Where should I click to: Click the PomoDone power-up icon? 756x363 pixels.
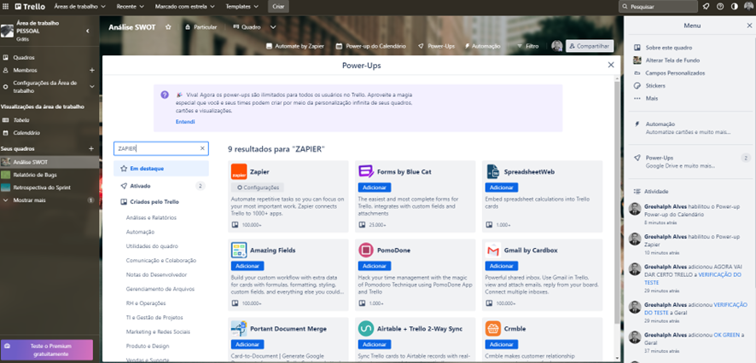(x=365, y=250)
